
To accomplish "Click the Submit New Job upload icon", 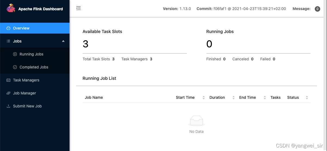I will point(8,106).
